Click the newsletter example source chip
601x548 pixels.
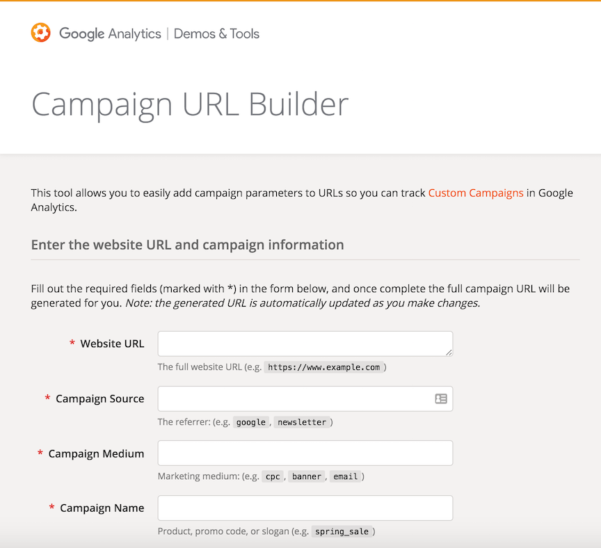[303, 421]
